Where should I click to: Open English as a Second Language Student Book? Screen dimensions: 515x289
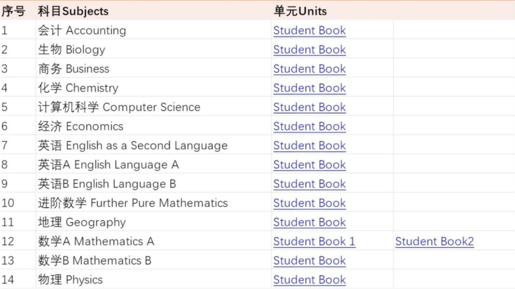pyautogui.click(x=309, y=145)
